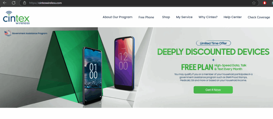
Task: Click the green Get It Now button
Action: tap(213, 90)
